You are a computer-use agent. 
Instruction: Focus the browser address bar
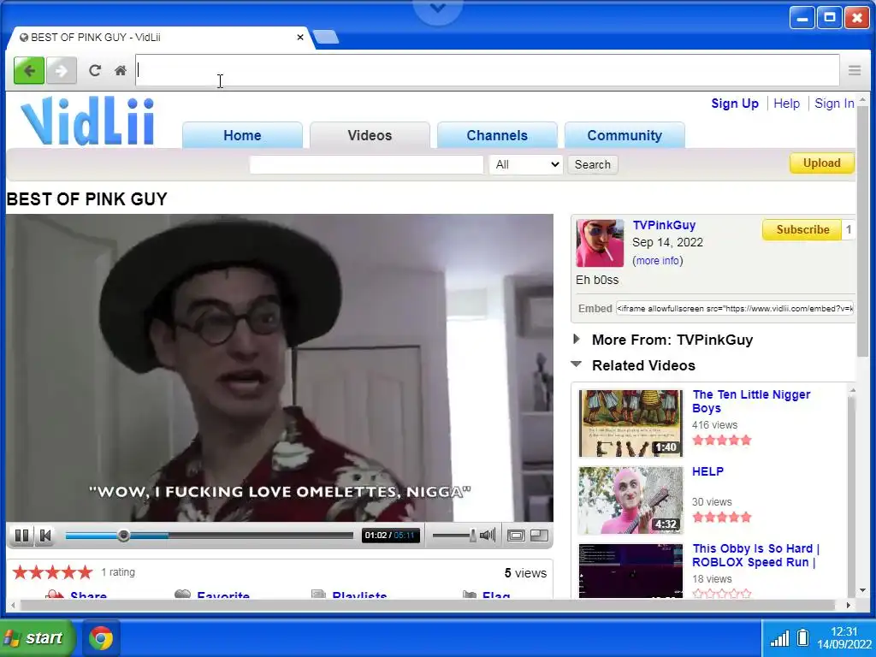point(487,70)
